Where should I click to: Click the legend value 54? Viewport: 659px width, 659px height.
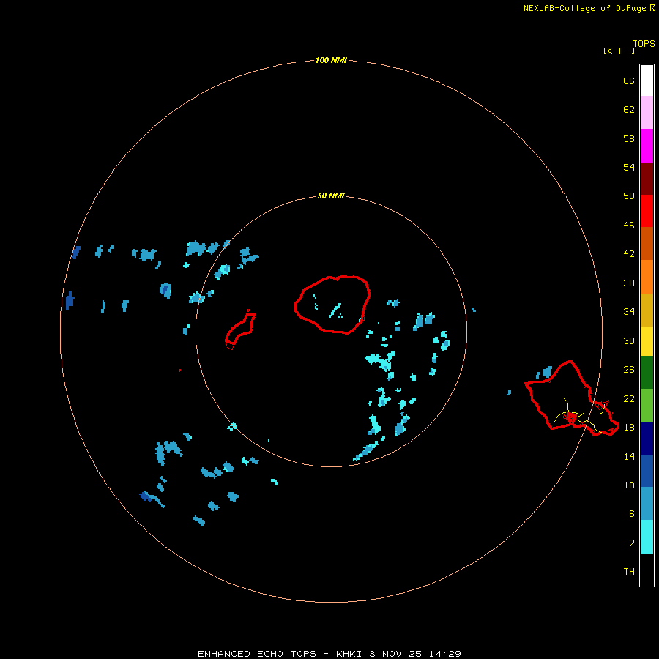(629, 167)
